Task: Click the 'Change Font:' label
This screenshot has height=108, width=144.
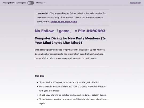Action: click(x=9, y=3)
